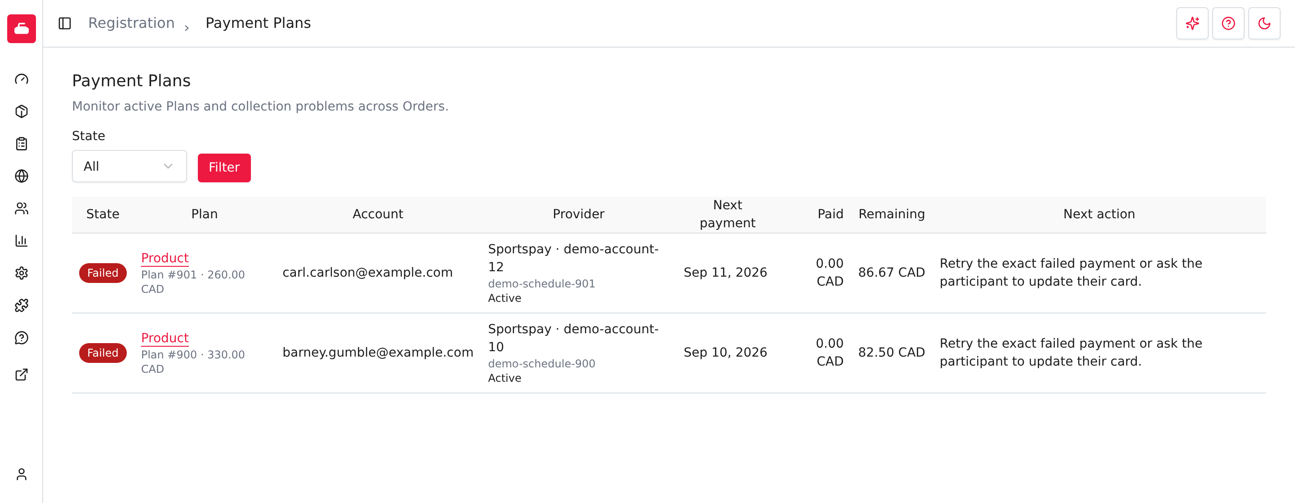The image size is (1295, 503).
Task: Click the red Filter button
Action: [x=224, y=168]
